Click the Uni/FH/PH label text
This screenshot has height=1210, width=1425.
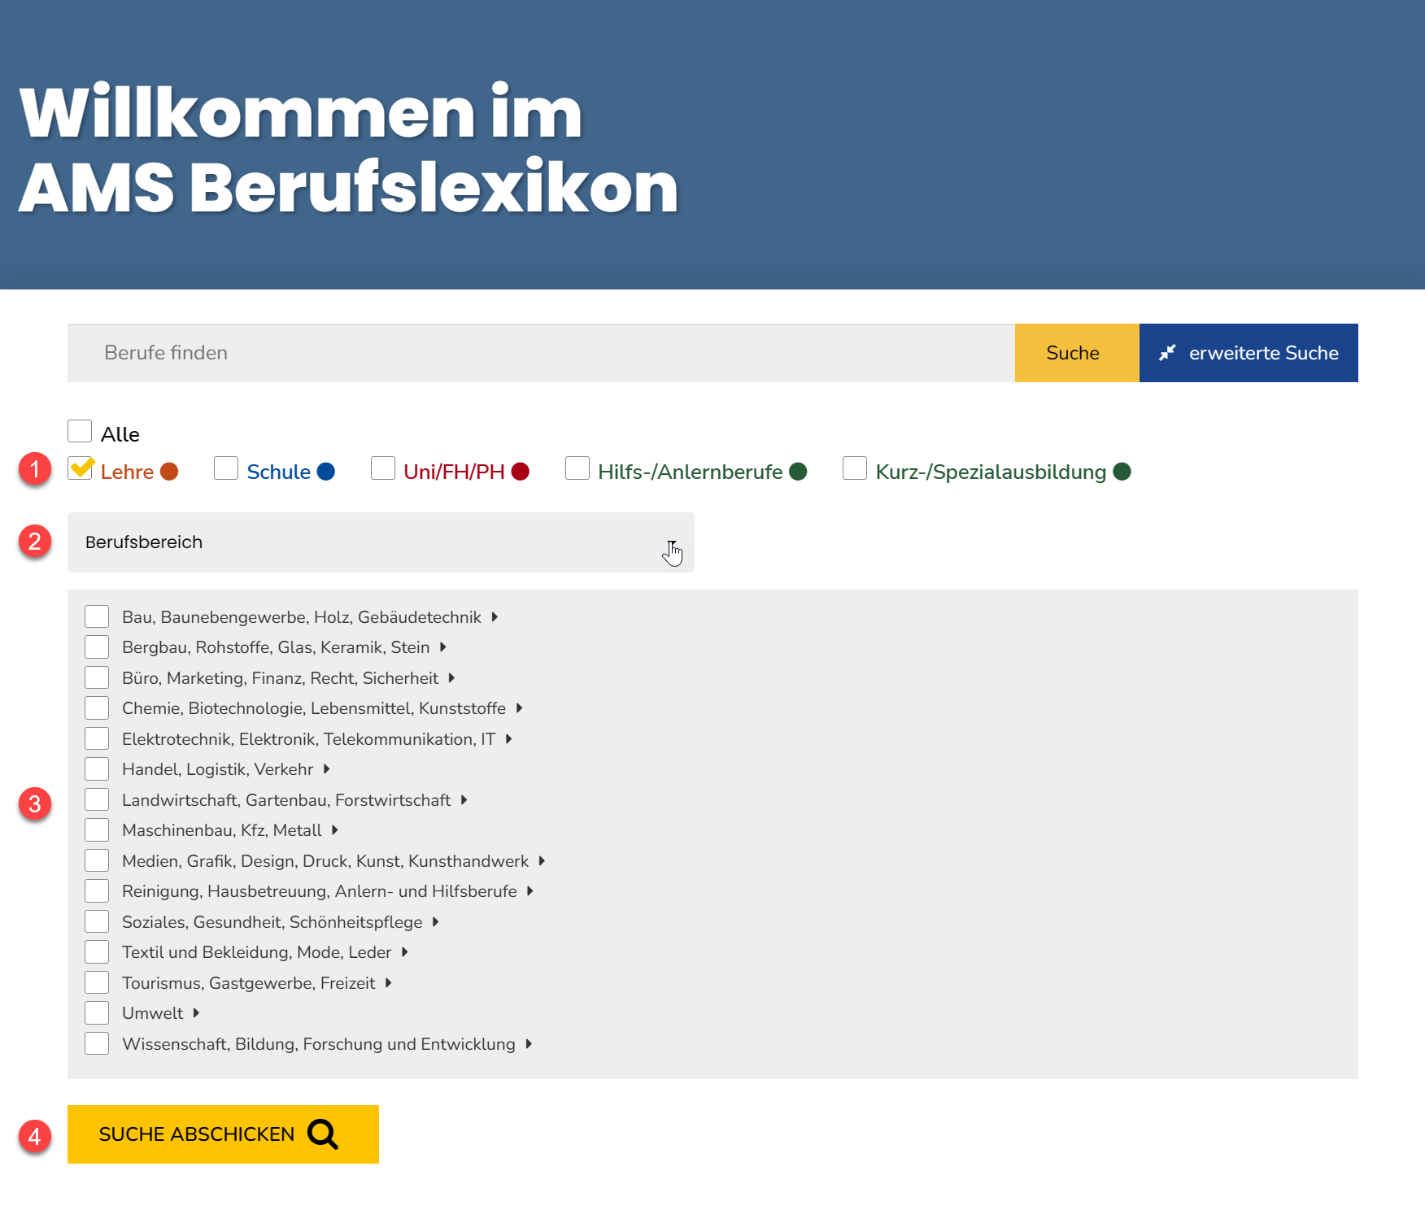(454, 472)
